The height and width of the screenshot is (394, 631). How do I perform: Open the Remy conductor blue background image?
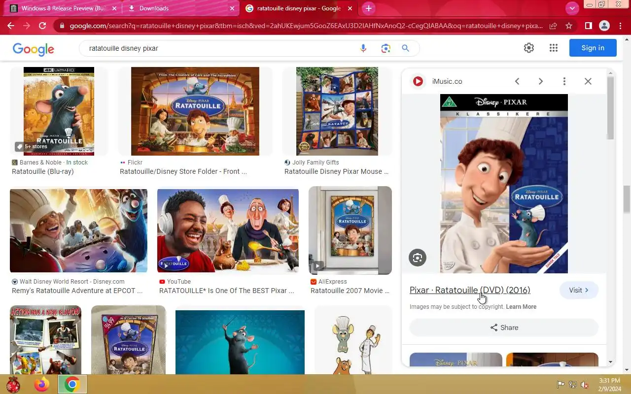tap(240, 342)
